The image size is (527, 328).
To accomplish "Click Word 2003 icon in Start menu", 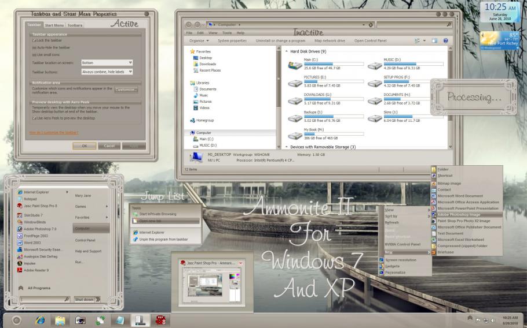I will pos(20,243).
